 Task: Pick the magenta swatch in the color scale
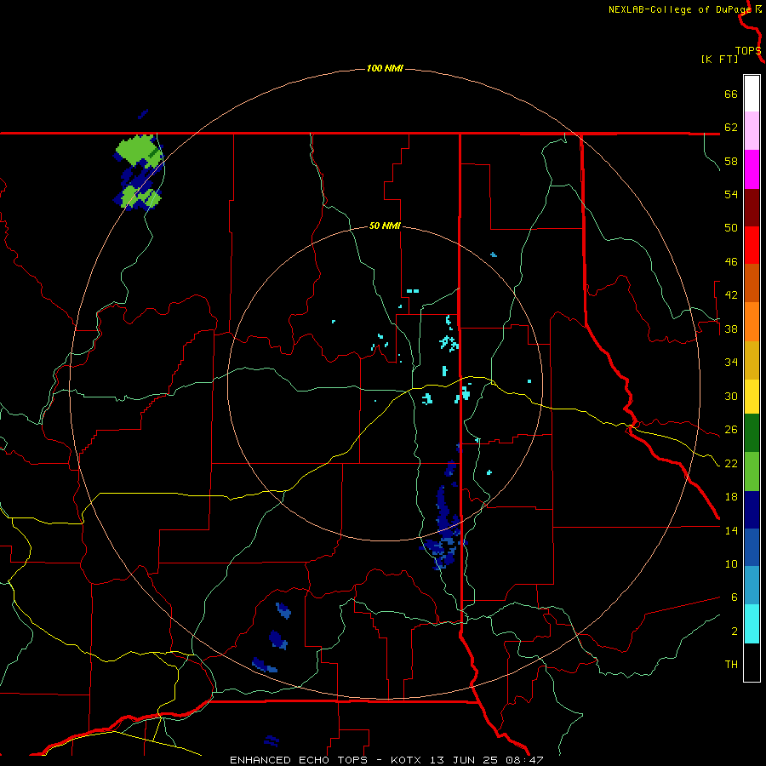[x=752, y=169]
